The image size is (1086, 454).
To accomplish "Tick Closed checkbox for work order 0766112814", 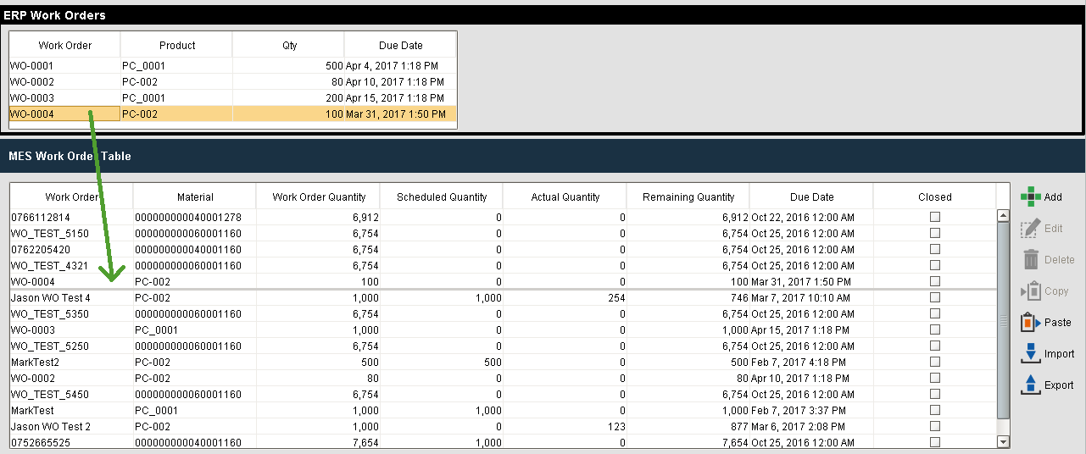I will [935, 217].
